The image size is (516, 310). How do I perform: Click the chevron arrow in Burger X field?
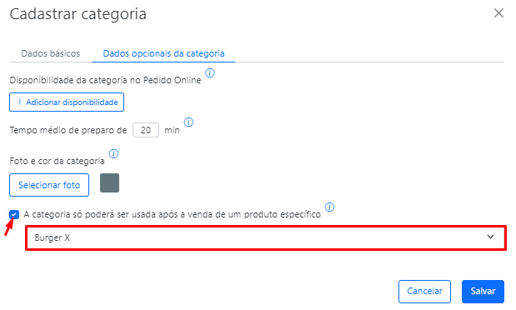tap(490, 237)
